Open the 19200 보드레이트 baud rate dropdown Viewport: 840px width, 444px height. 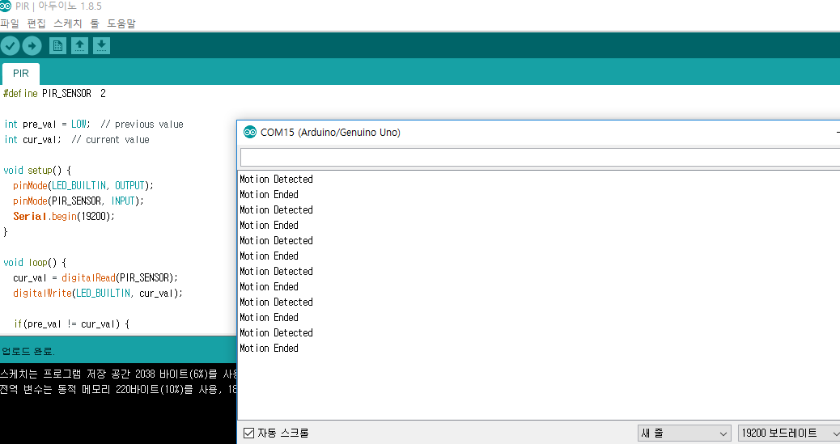788,433
